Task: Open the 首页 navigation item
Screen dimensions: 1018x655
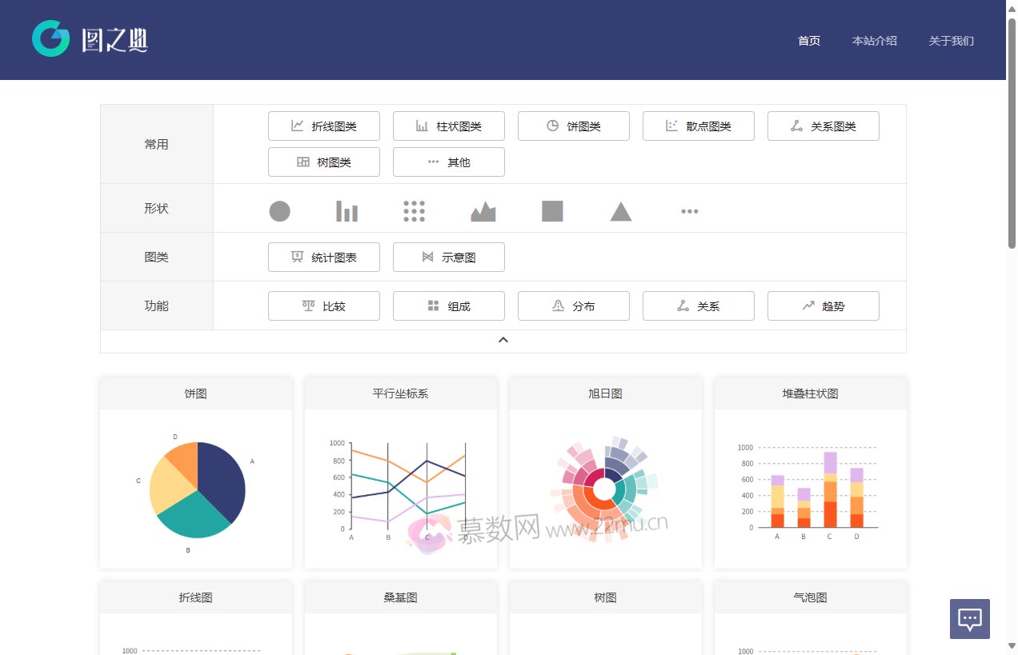Action: click(808, 41)
